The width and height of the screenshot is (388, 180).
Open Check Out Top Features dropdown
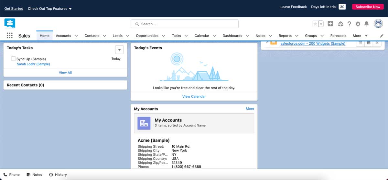click(50, 8)
